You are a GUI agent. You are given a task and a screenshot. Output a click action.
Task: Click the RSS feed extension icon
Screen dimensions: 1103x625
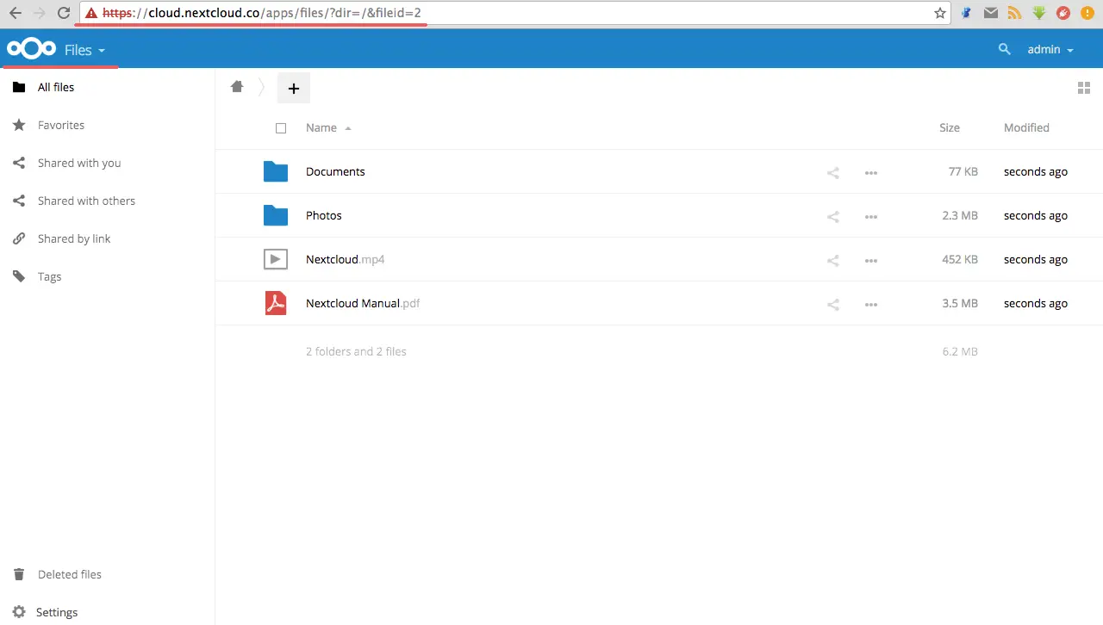coord(1015,13)
